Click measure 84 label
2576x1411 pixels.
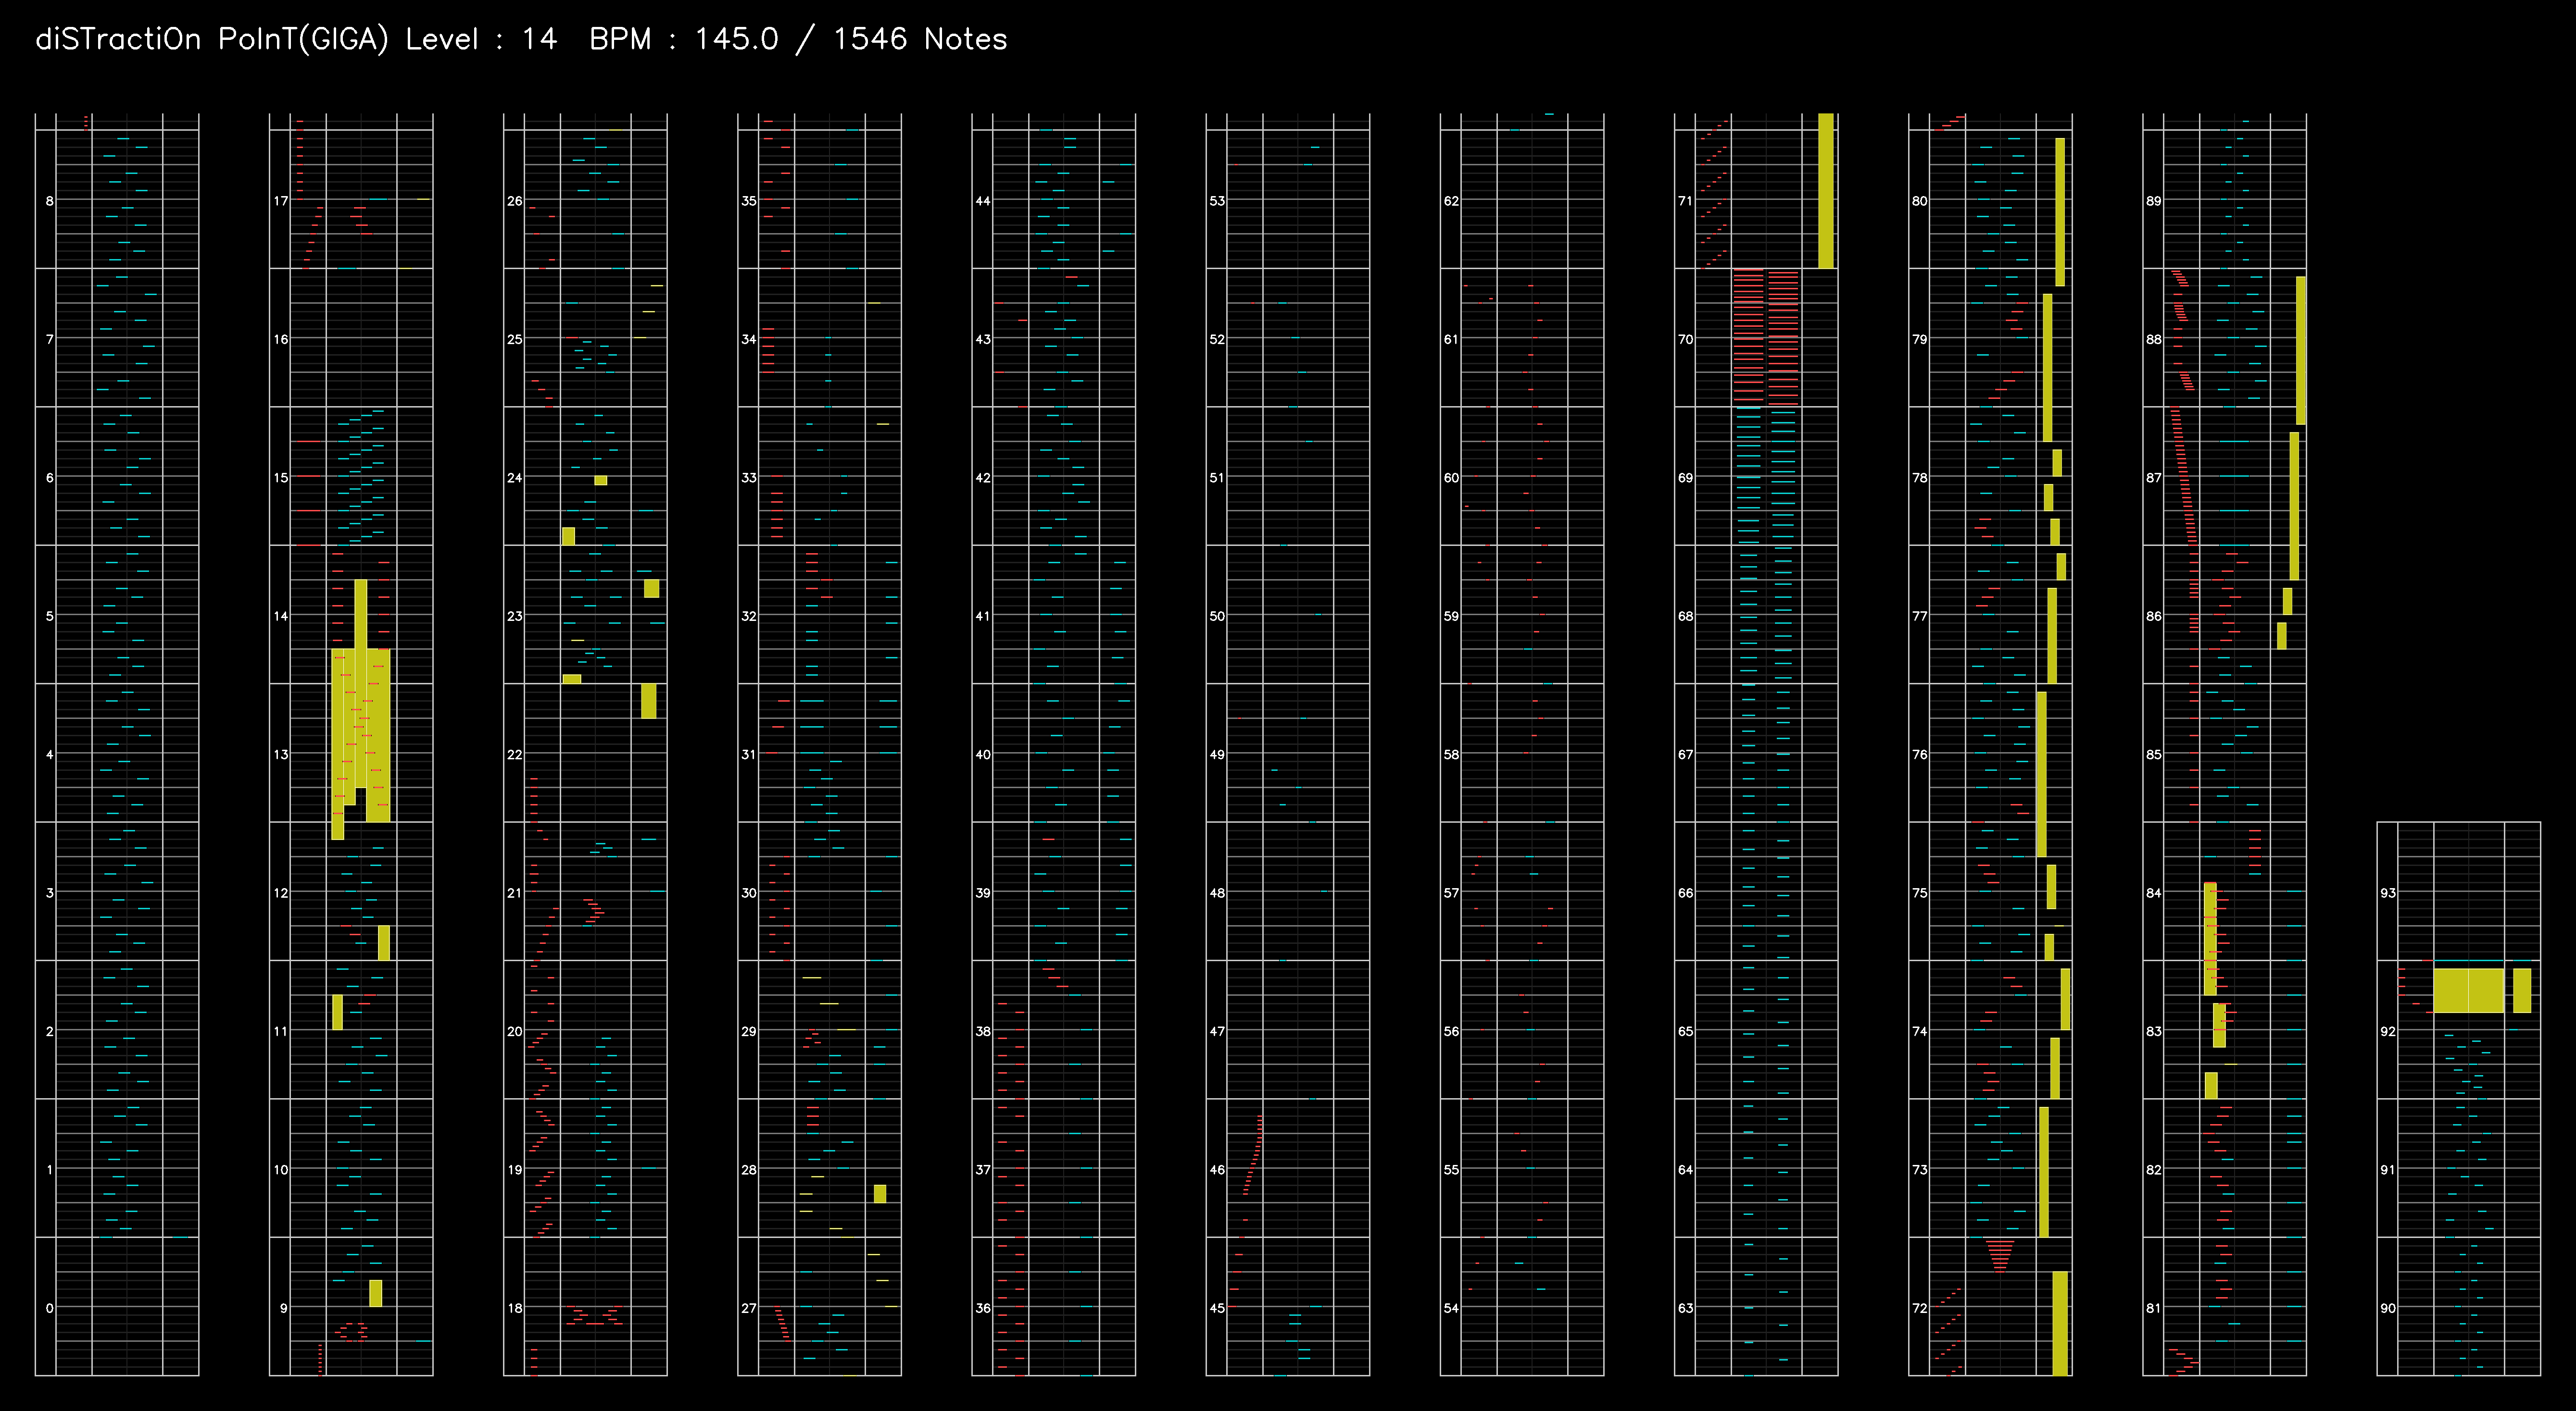point(2154,893)
